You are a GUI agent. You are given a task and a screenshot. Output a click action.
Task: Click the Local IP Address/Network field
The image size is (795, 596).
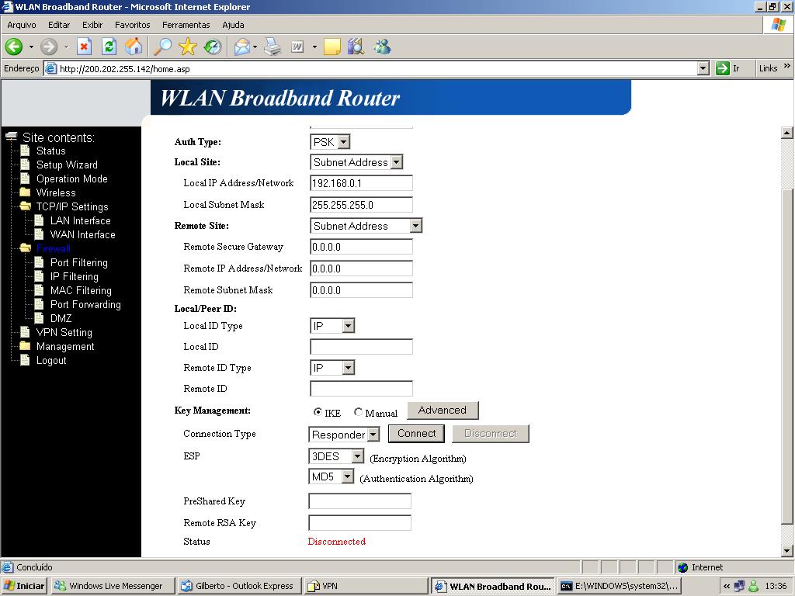click(361, 183)
